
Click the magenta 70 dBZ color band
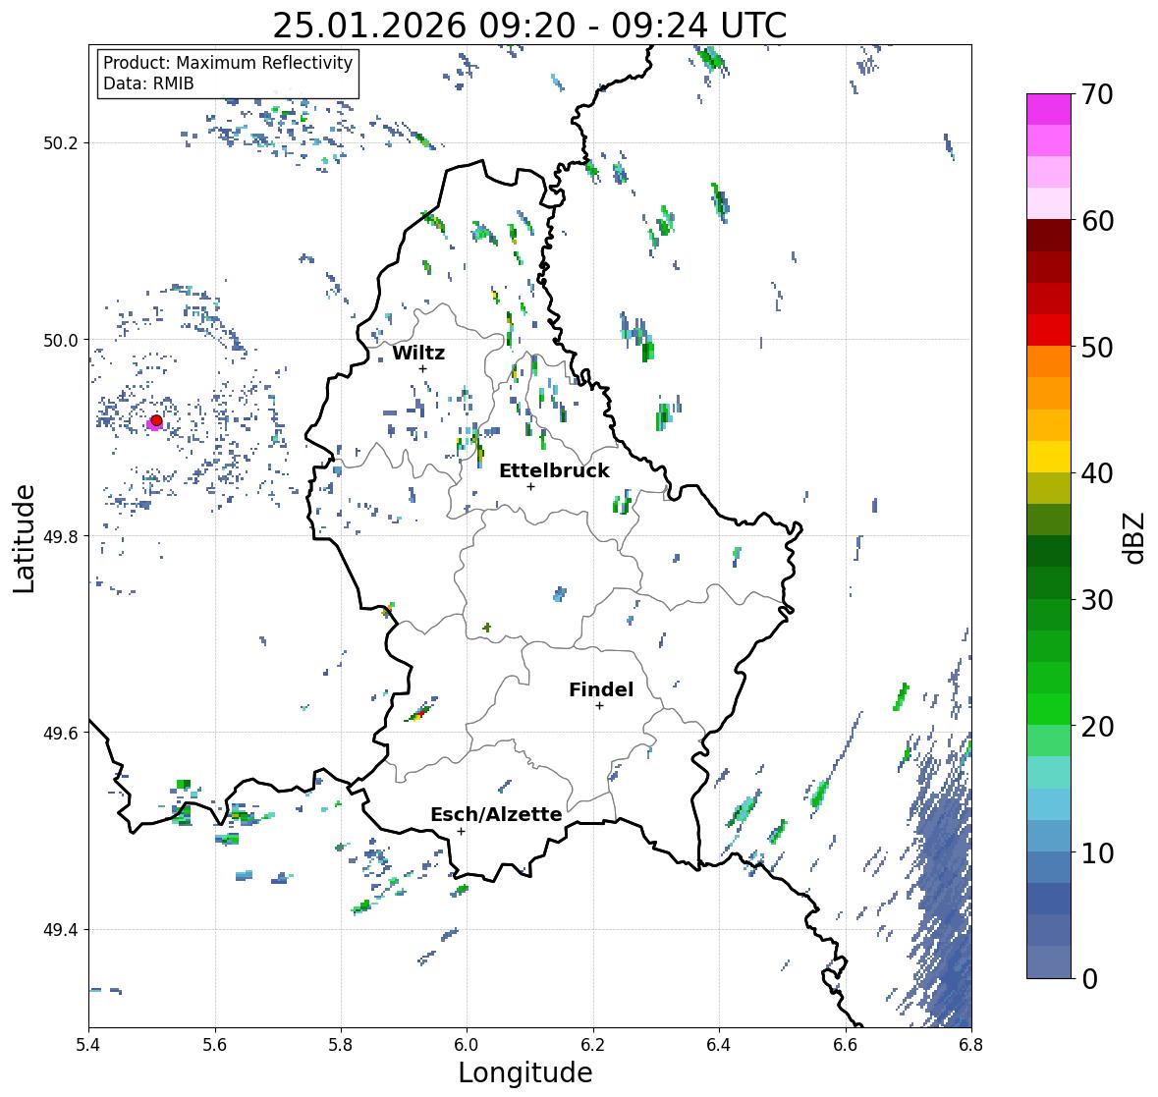pos(1049,109)
